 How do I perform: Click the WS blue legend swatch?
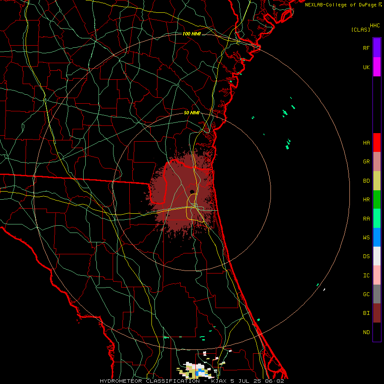click(377, 237)
